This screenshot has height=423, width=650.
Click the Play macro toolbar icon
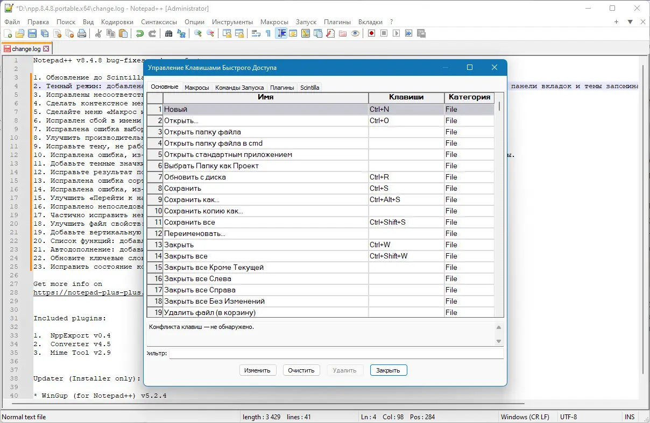pos(397,33)
